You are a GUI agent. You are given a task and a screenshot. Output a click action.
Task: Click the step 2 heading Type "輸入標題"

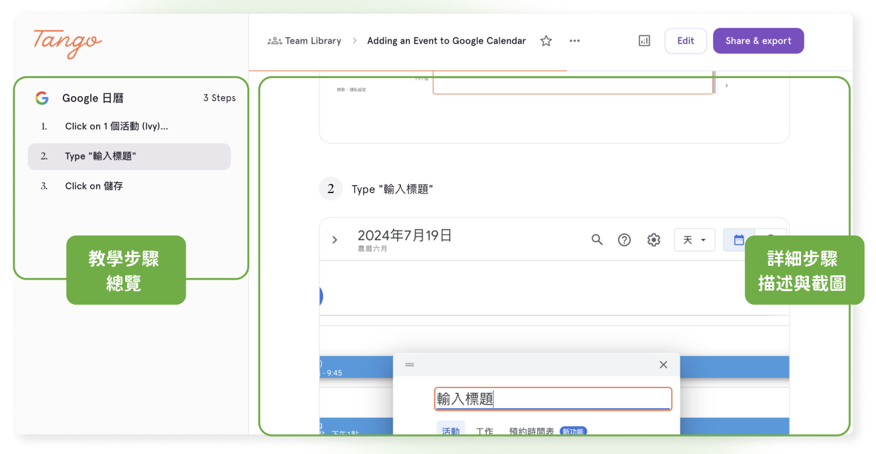(x=392, y=189)
